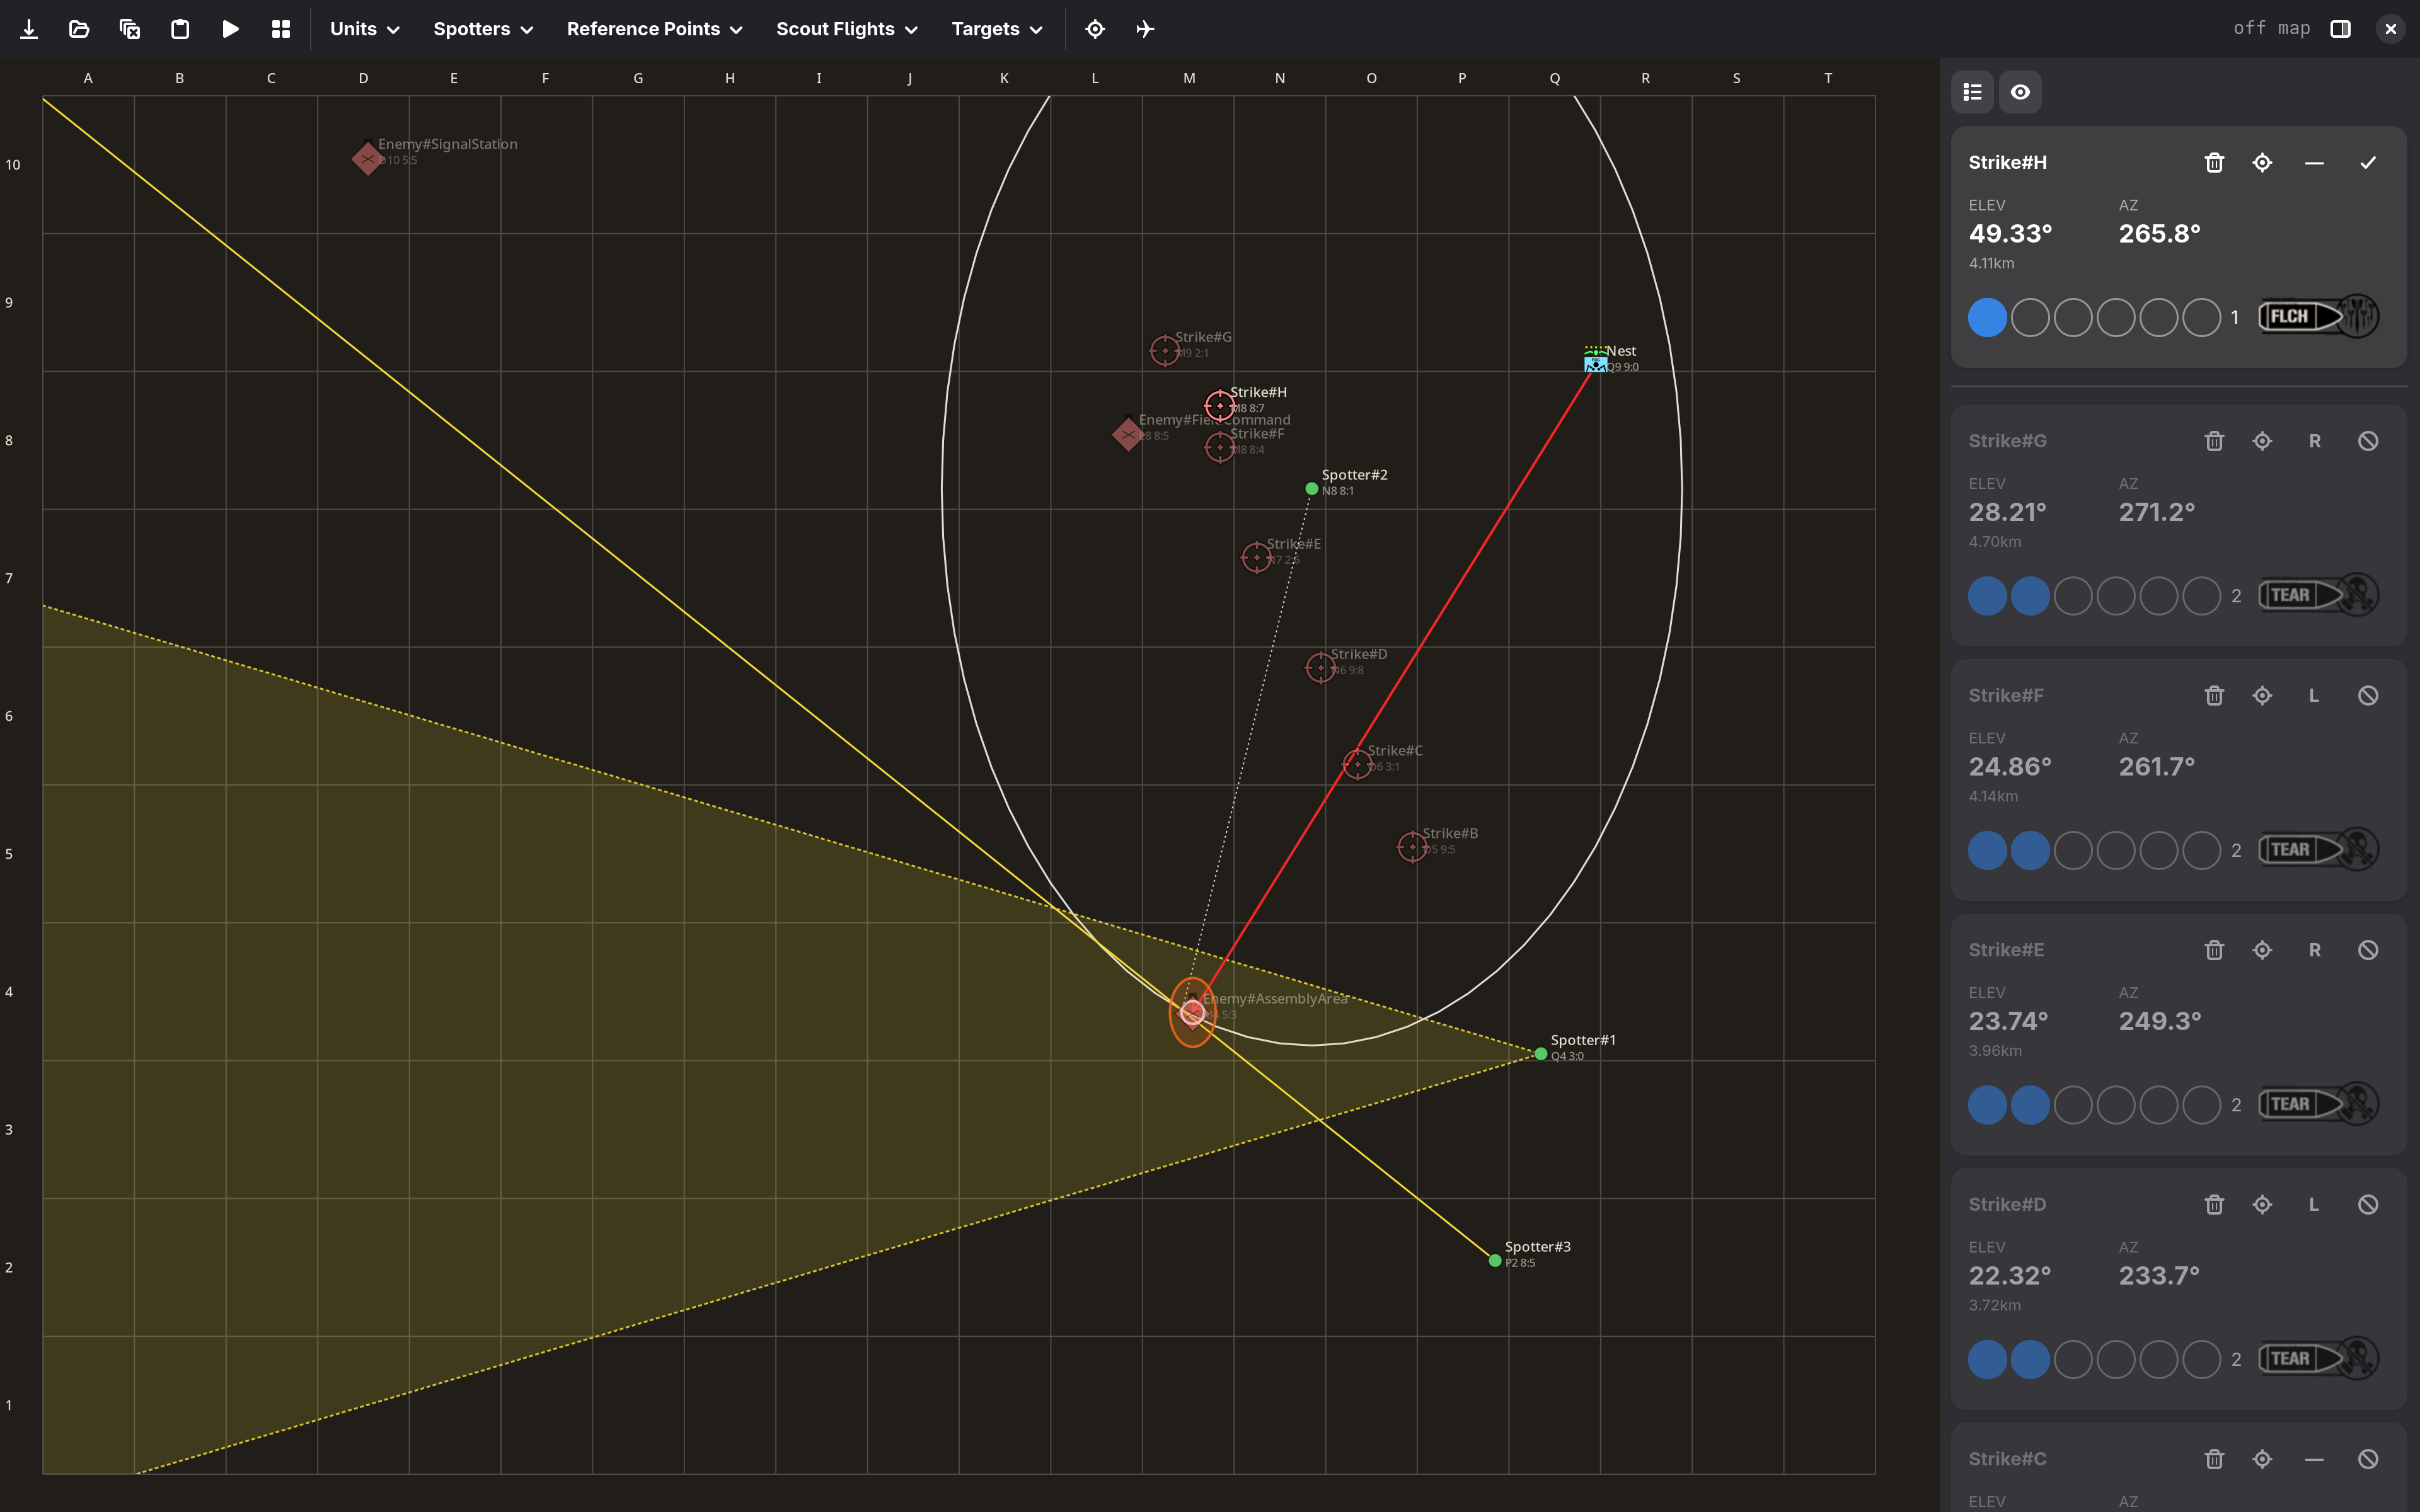2420x1512 pixels.
Task: Select fourth charge circle for Strike#G
Action: (2116, 596)
